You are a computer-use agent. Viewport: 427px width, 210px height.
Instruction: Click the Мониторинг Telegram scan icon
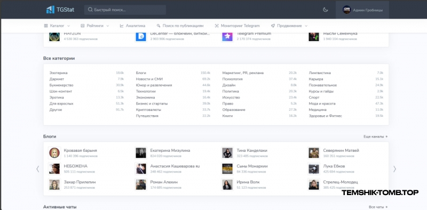(217, 26)
